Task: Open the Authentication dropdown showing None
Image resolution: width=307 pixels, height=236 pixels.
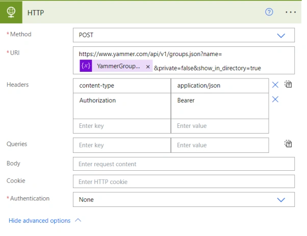Action: (184, 200)
